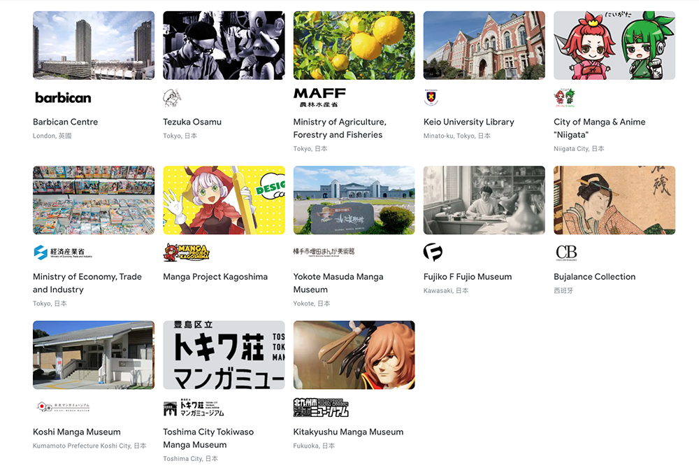
Task: Click the "Niigata City, 日本" location text
Action: tap(579, 148)
